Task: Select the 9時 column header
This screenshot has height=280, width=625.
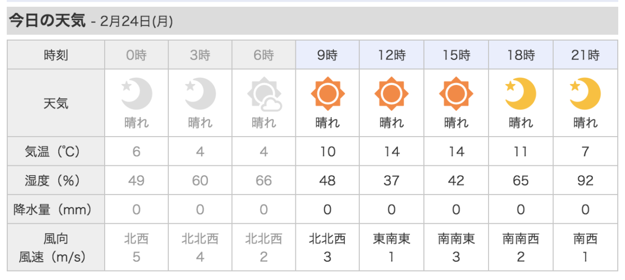Action: click(328, 55)
